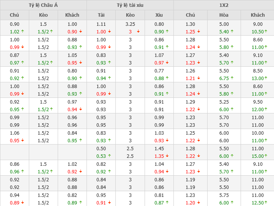Click the red down arrow beside 1.25
Screen dimensions: 274x206
[x=199, y=32]
